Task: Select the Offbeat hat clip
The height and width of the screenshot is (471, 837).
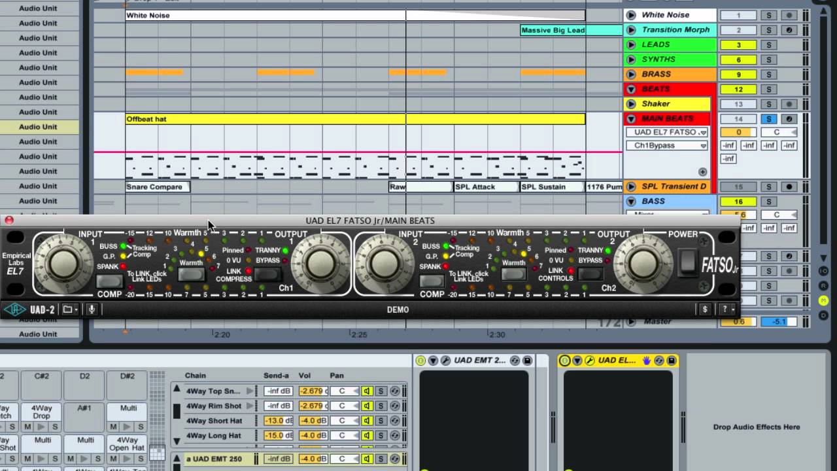Action: (x=355, y=119)
